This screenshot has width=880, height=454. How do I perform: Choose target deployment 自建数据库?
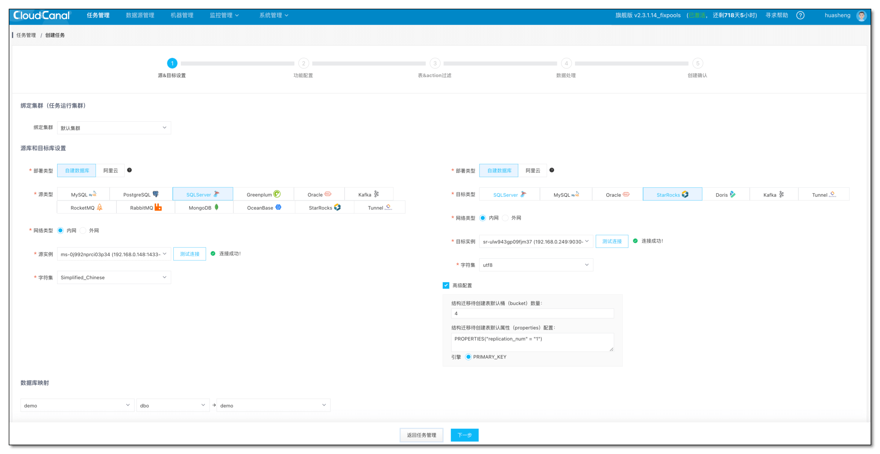click(x=499, y=170)
